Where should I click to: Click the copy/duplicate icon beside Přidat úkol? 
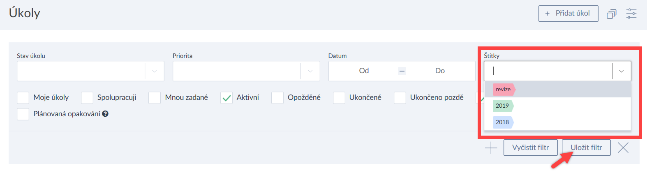(x=611, y=14)
